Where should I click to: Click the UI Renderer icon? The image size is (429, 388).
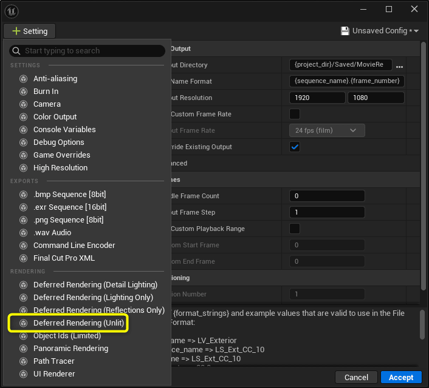coord(24,374)
